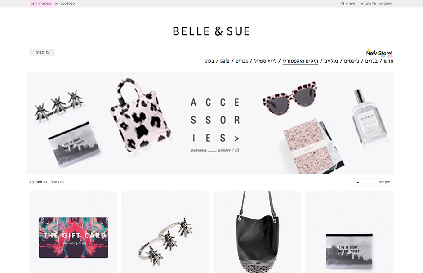Select the תיקים ואקססוריז category
This screenshot has width=423, height=273.
pos(300,61)
